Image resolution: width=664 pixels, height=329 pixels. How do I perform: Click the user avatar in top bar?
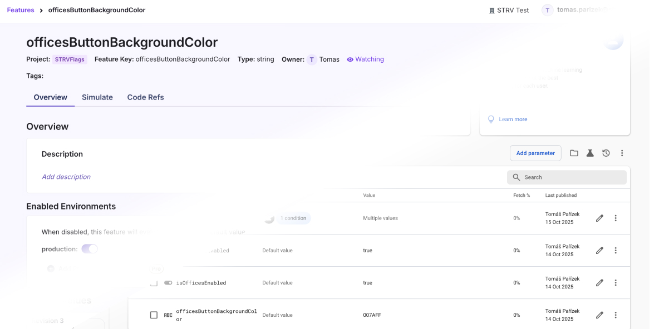(x=548, y=10)
